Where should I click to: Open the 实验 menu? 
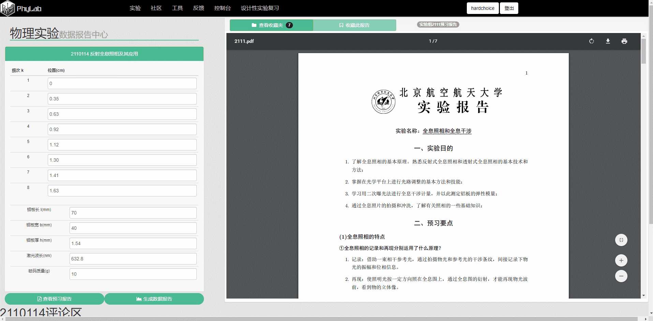135,8
